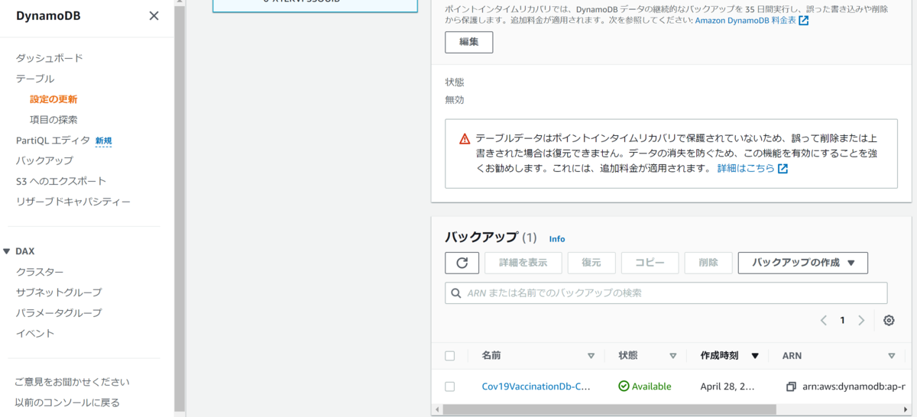This screenshot has height=417, width=917.
Task: Sort by 名前 column arrow
Action: 591,356
